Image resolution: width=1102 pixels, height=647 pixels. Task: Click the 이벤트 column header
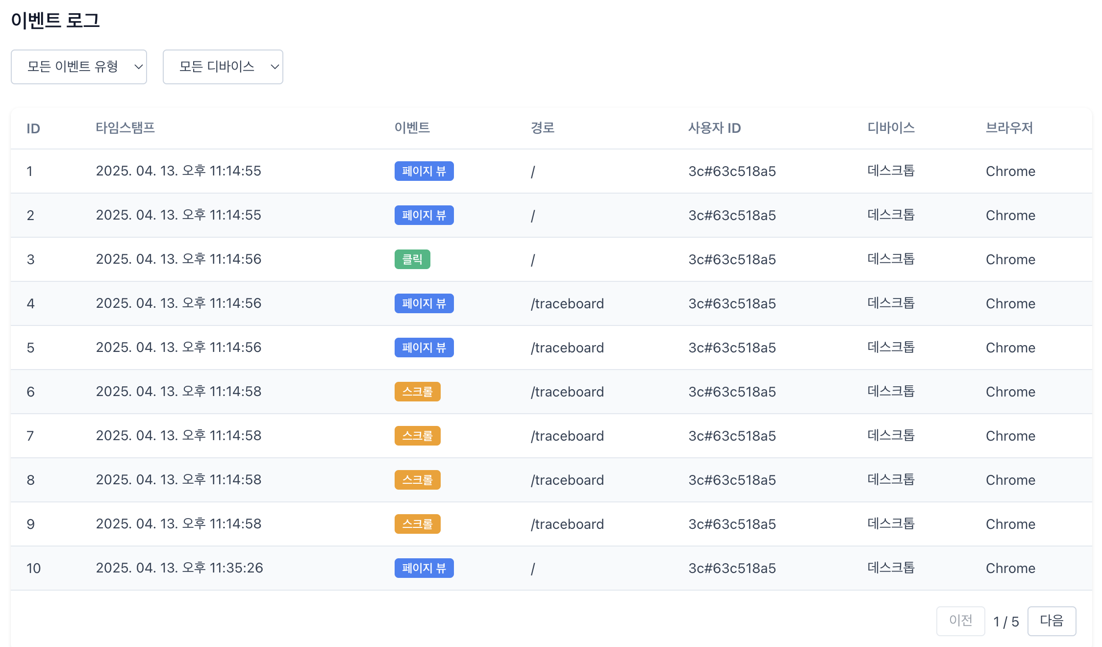tap(412, 128)
